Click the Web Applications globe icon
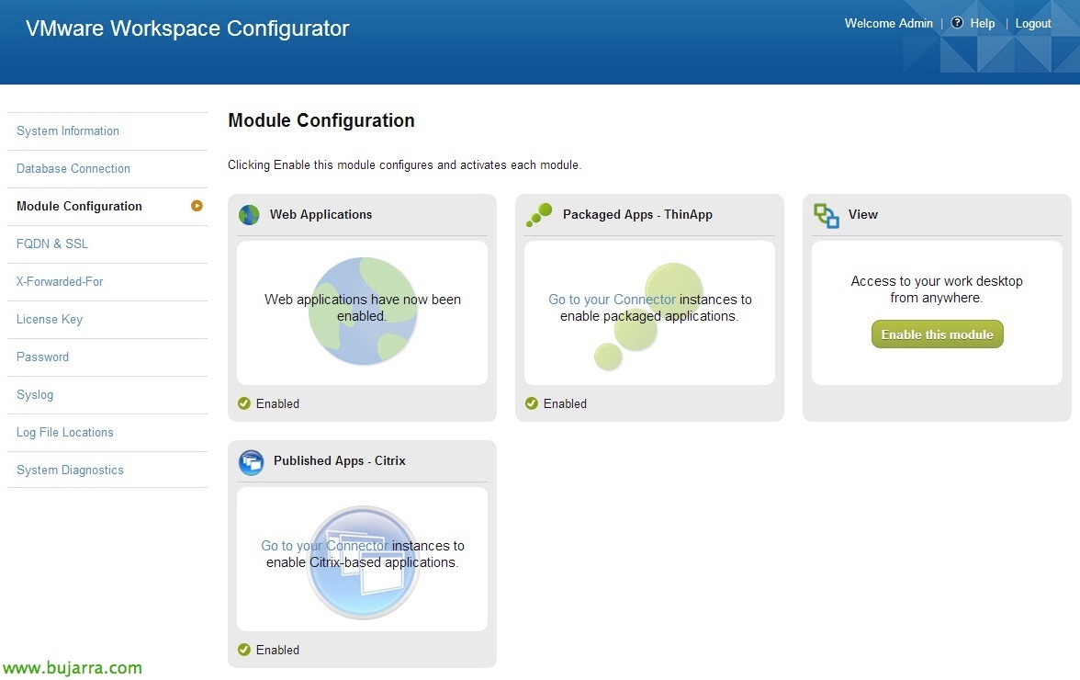 [x=249, y=215]
